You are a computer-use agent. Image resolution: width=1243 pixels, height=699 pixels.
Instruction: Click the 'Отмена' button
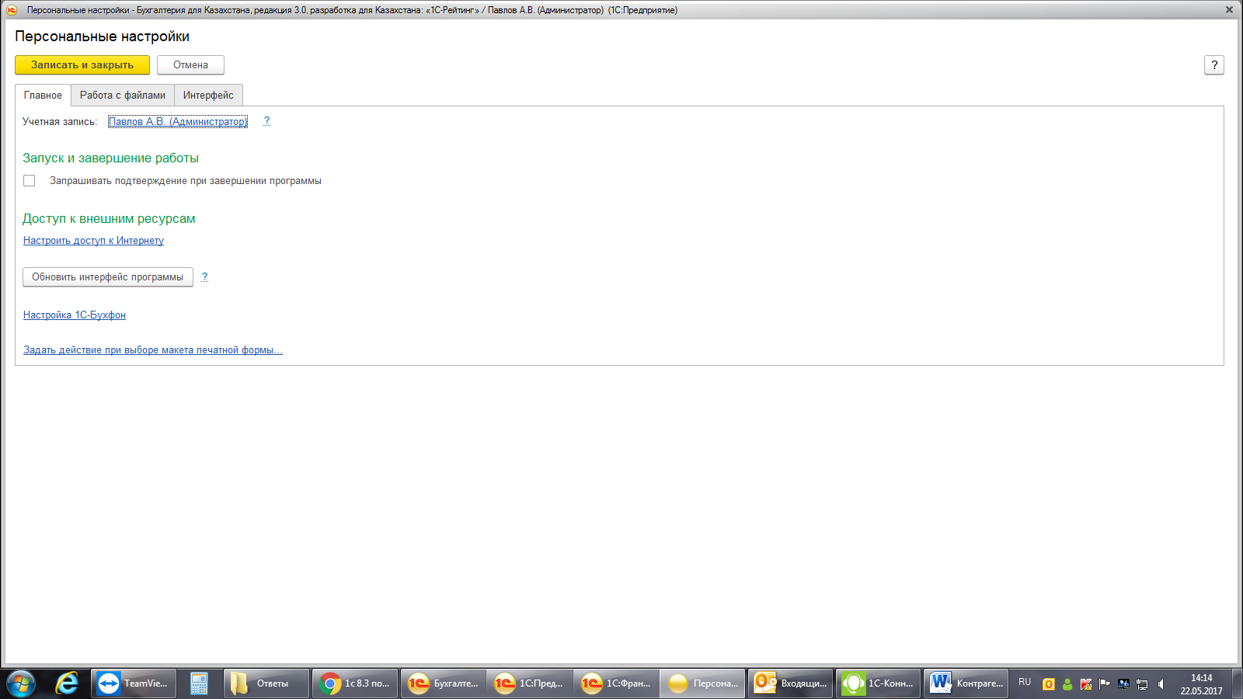coord(190,65)
